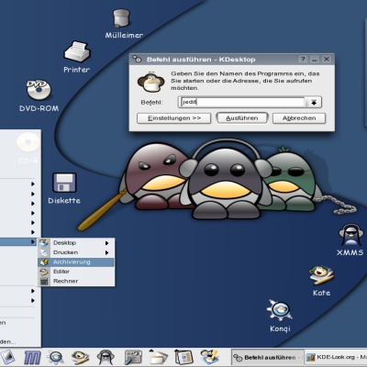Close the Befehl ausführen dialog
This screenshot has height=367, width=367.
pyautogui.click(x=327, y=59)
